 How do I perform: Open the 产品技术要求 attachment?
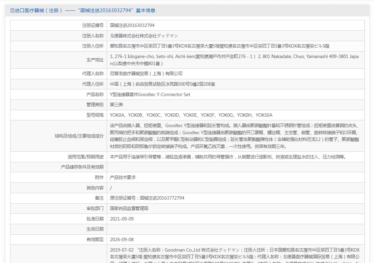[123, 177]
